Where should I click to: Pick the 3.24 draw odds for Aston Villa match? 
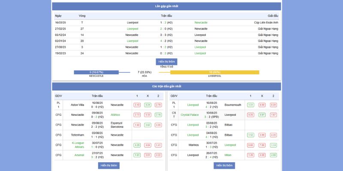click(x=147, y=105)
